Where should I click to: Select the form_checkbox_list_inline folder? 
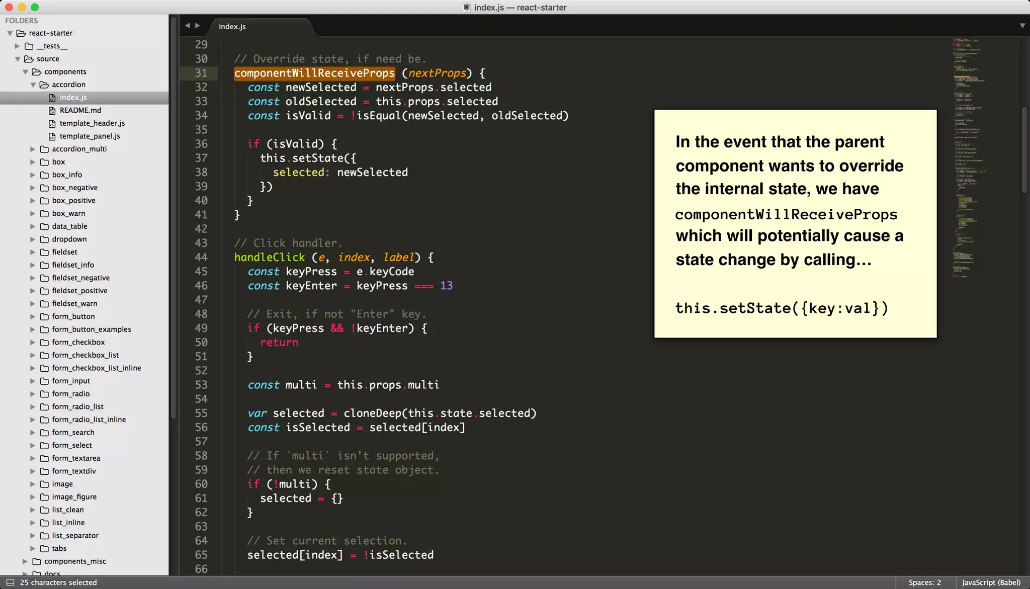coord(97,368)
